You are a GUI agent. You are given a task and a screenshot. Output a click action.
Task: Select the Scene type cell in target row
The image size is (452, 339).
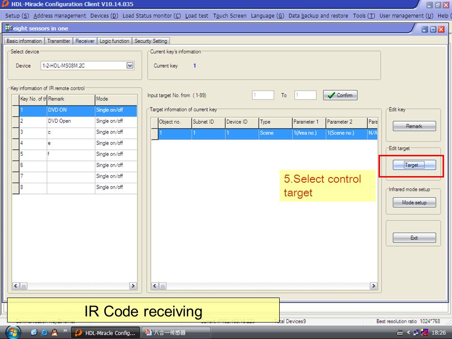tap(275, 133)
